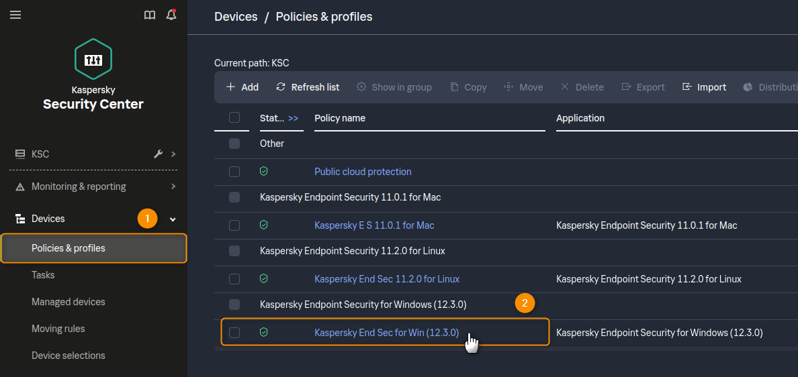Open Kaspersky End Sec for Win (12.3.0) policy
This screenshot has width=798, height=377.
386,333
